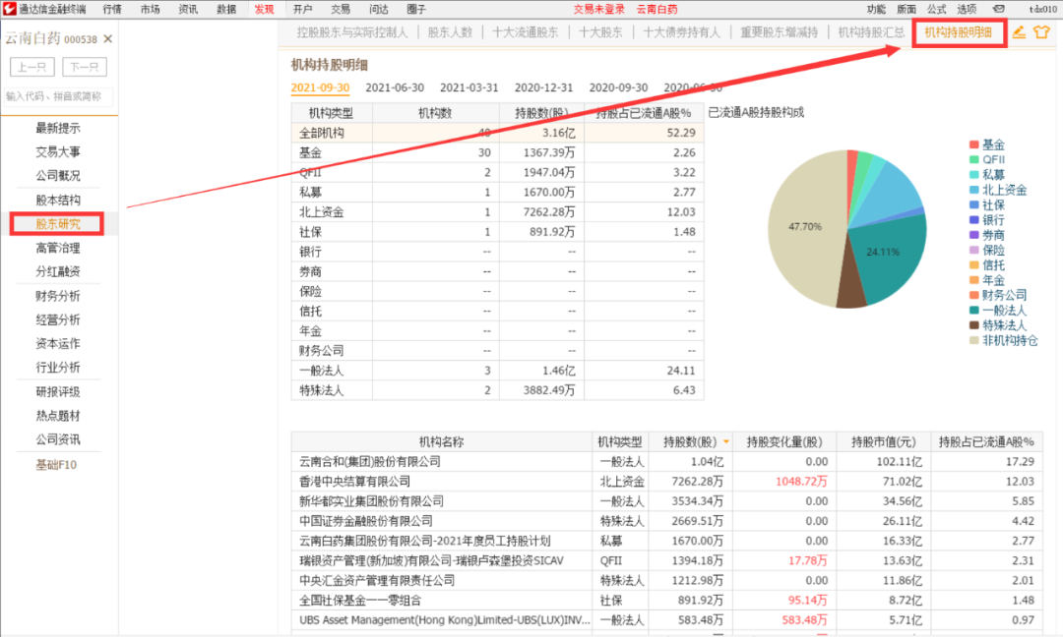The height and width of the screenshot is (637, 1063).
Task: Switch to the 十大流通股东 tab
Action: [x=526, y=32]
